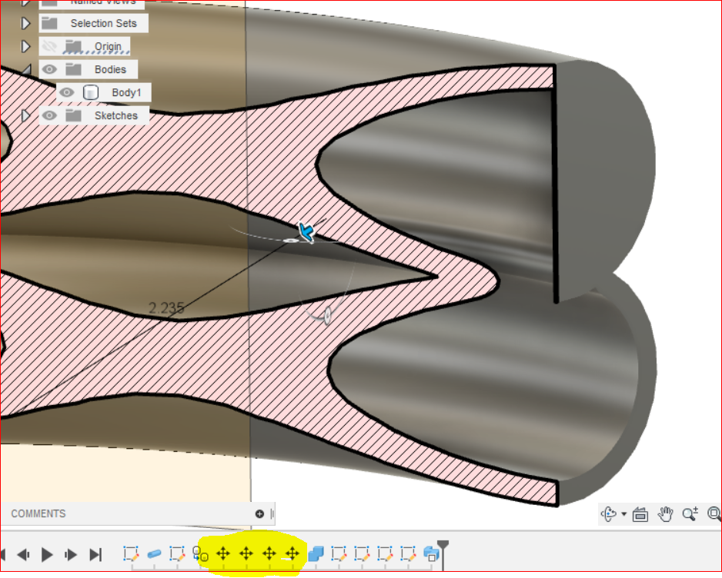The height and width of the screenshot is (578, 722).
Task: Expand the Selection Sets node
Action: point(26,23)
